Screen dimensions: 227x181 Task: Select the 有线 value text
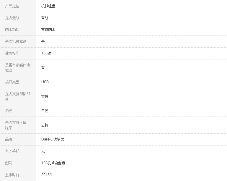(45, 18)
